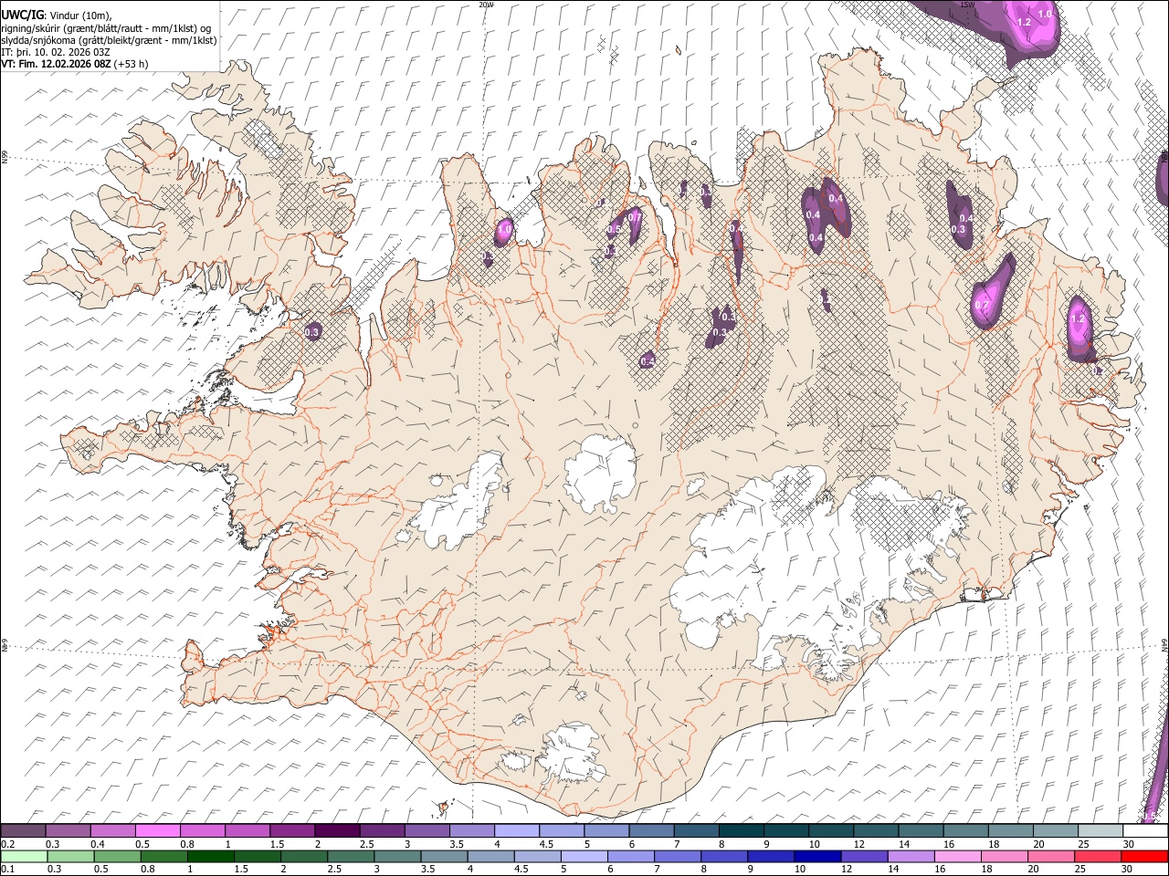Click the '3.5' label on the upper scale
Image resolution: width=1169 pixels, height=876 pixels.
457,844
